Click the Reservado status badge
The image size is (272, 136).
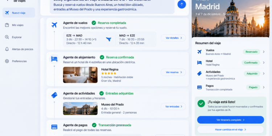click(x=251, y=52)
